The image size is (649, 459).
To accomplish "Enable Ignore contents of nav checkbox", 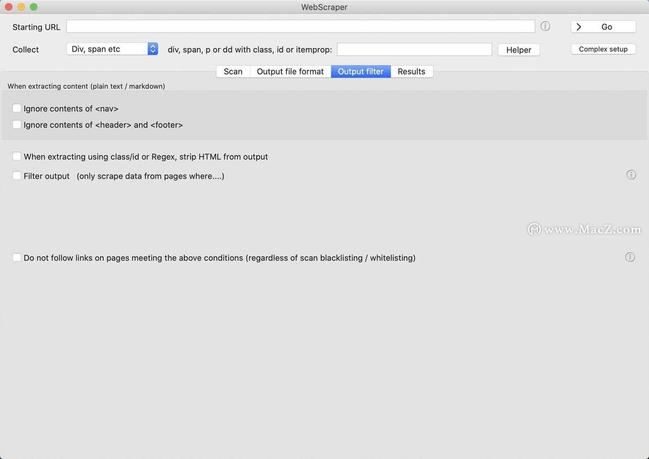I will tap(17, 108).
